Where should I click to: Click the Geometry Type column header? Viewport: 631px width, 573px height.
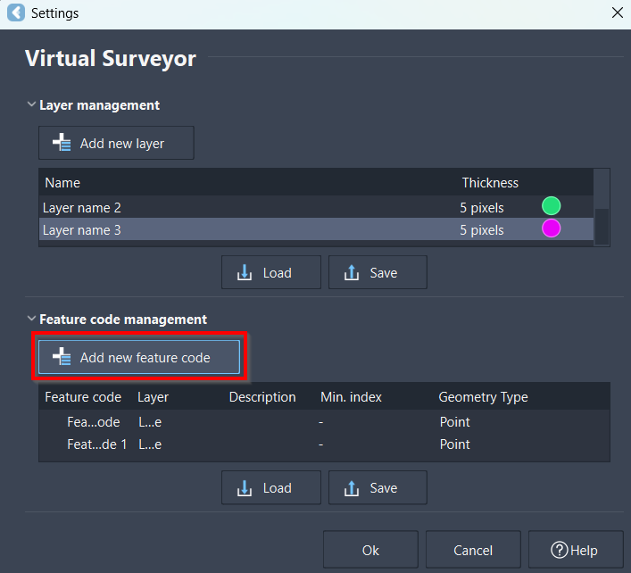tap(483, 397)
